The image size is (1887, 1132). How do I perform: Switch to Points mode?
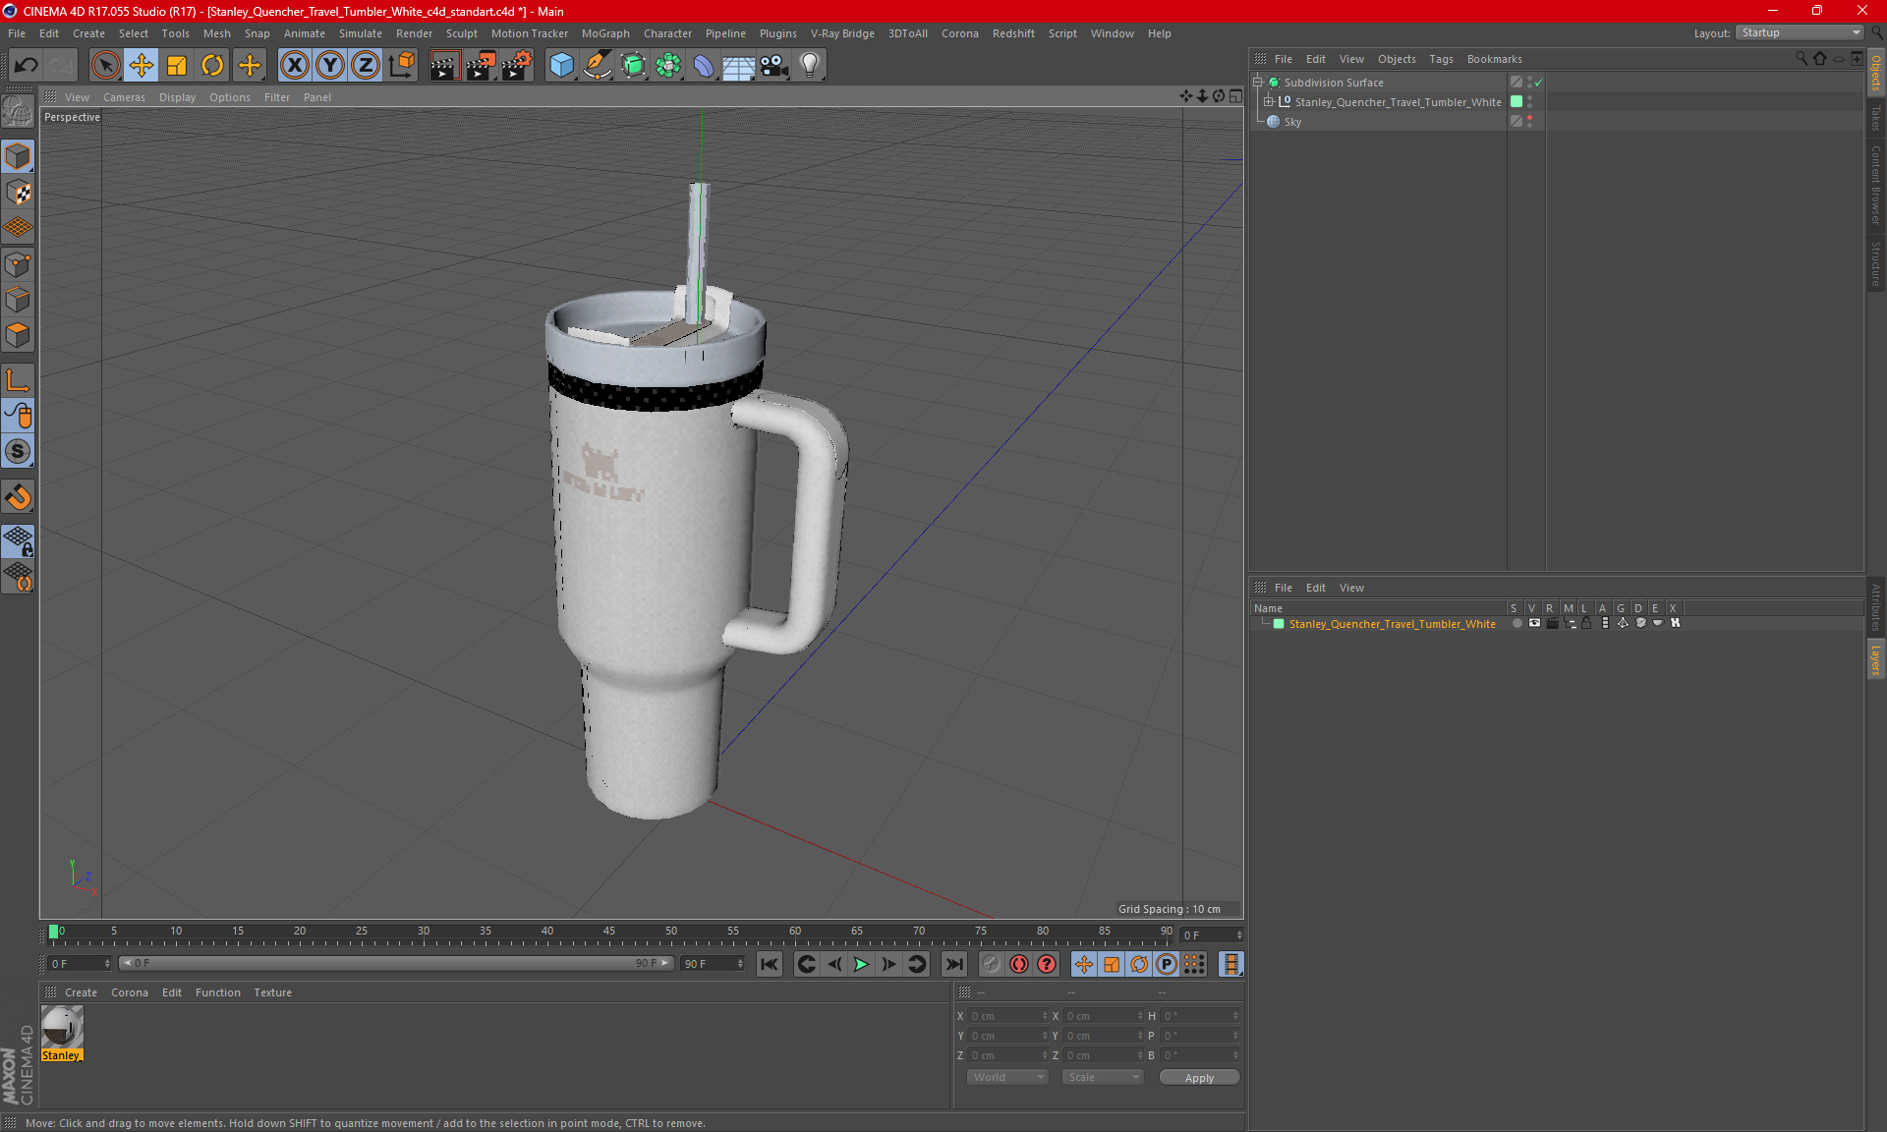click(18, 264)
